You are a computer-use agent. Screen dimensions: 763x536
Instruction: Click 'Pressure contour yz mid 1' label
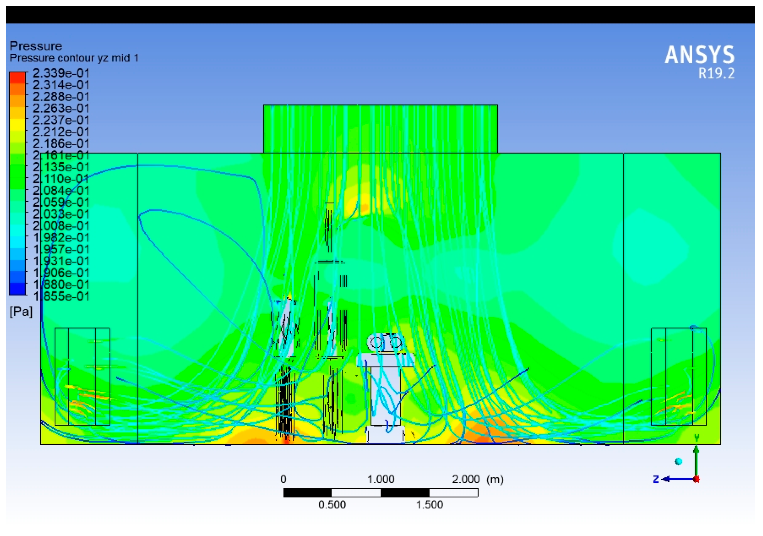coord(74,58)
